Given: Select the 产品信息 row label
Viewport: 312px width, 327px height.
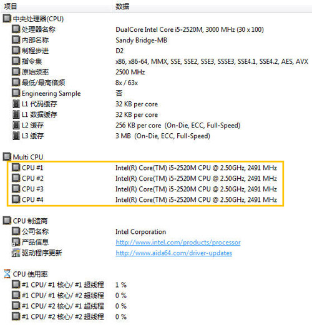Looking at the screenshot, I should [x=35, y=242].
